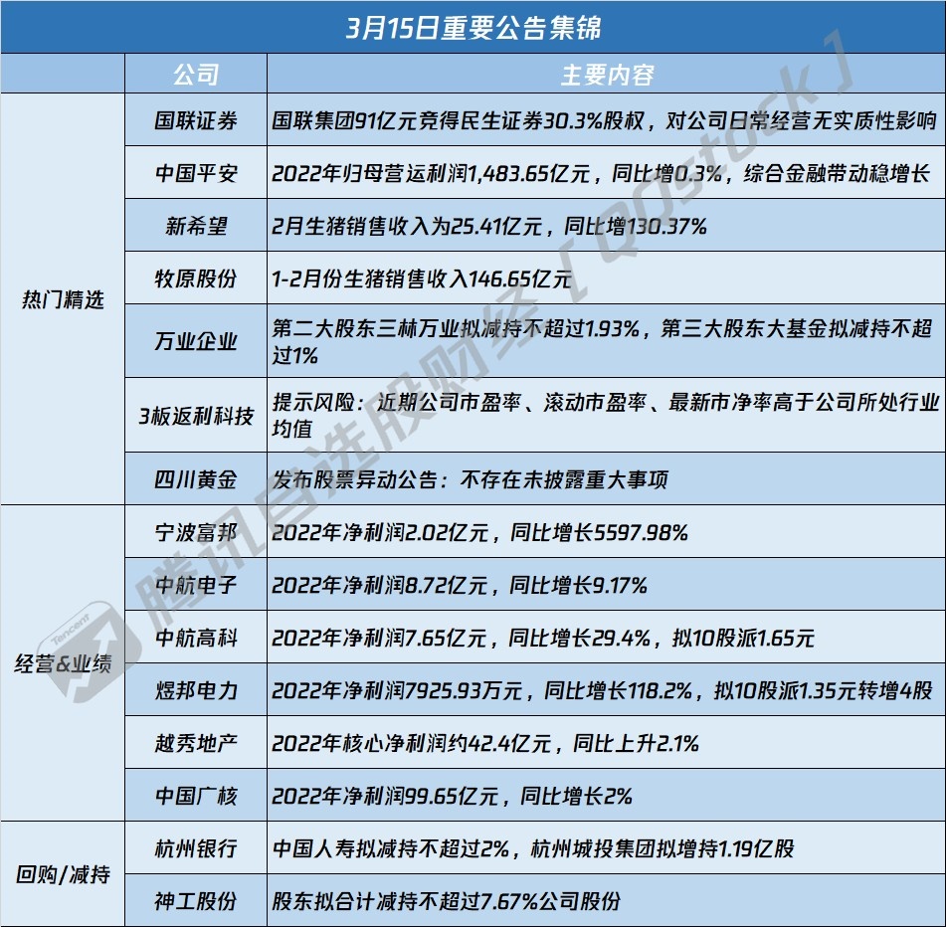
Task: Click text 第二大股东三林万业拟减持不超过1.93%
Action: pos(456,328)
